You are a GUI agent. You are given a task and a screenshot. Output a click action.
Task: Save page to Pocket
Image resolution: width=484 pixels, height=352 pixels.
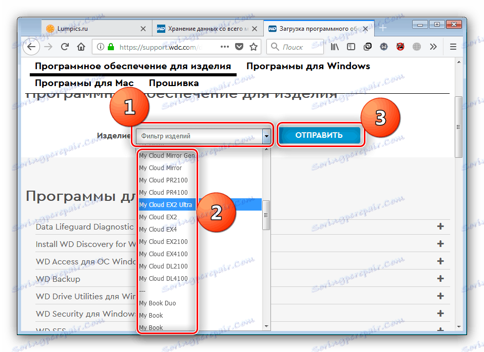pyautogui.click(x=239, y=47)
